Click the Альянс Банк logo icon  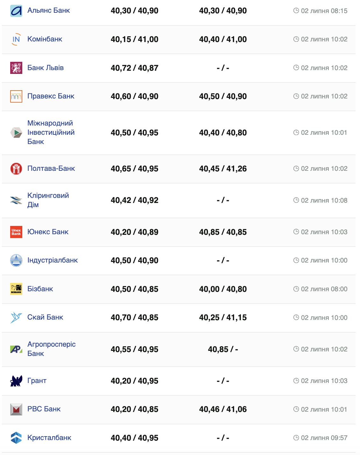16,11
